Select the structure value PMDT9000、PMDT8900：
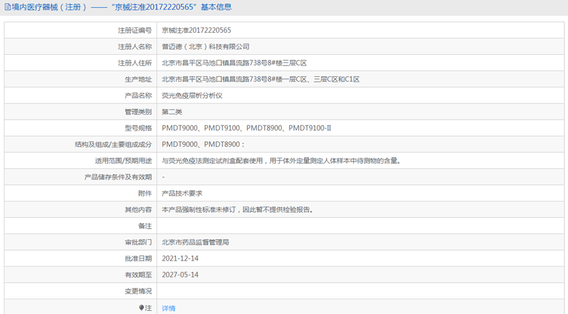The height and width of the screenshot is (314, 568). [x=203, y=144]
